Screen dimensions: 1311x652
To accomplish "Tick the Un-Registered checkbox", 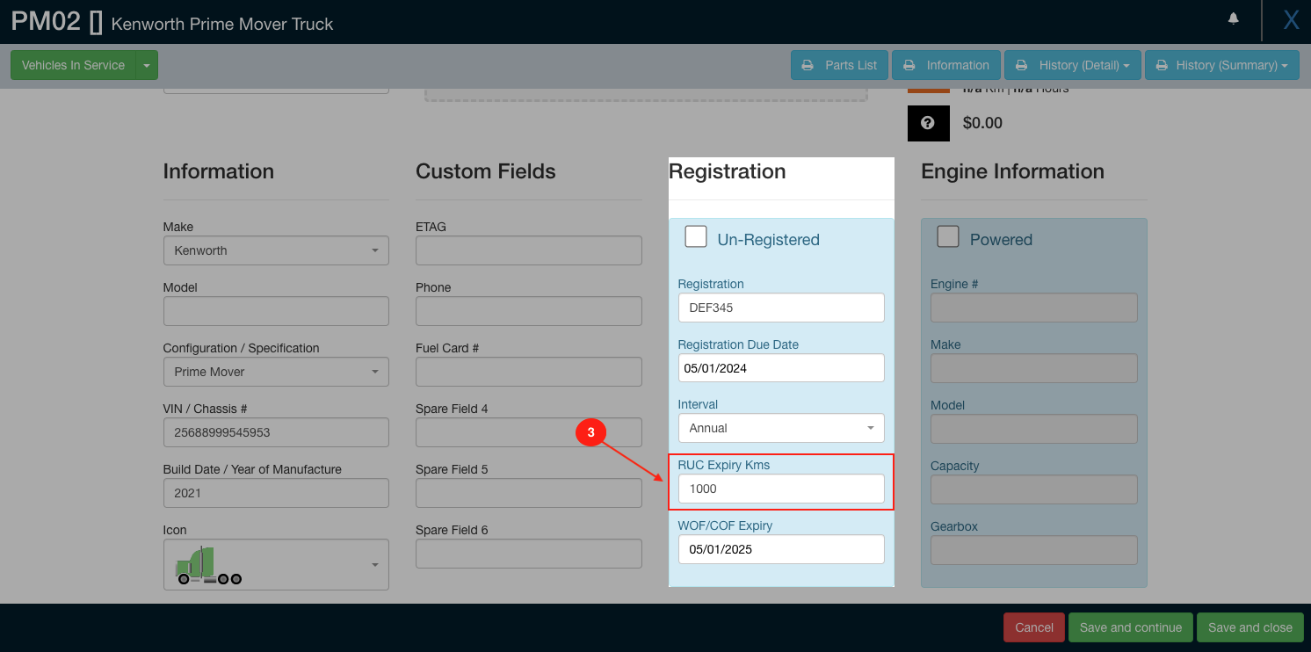I will coord(696,237).
